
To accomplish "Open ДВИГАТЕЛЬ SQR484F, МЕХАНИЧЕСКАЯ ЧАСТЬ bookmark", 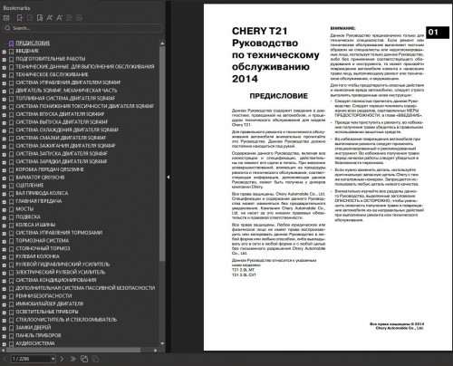I will click(x=66, y=91).
